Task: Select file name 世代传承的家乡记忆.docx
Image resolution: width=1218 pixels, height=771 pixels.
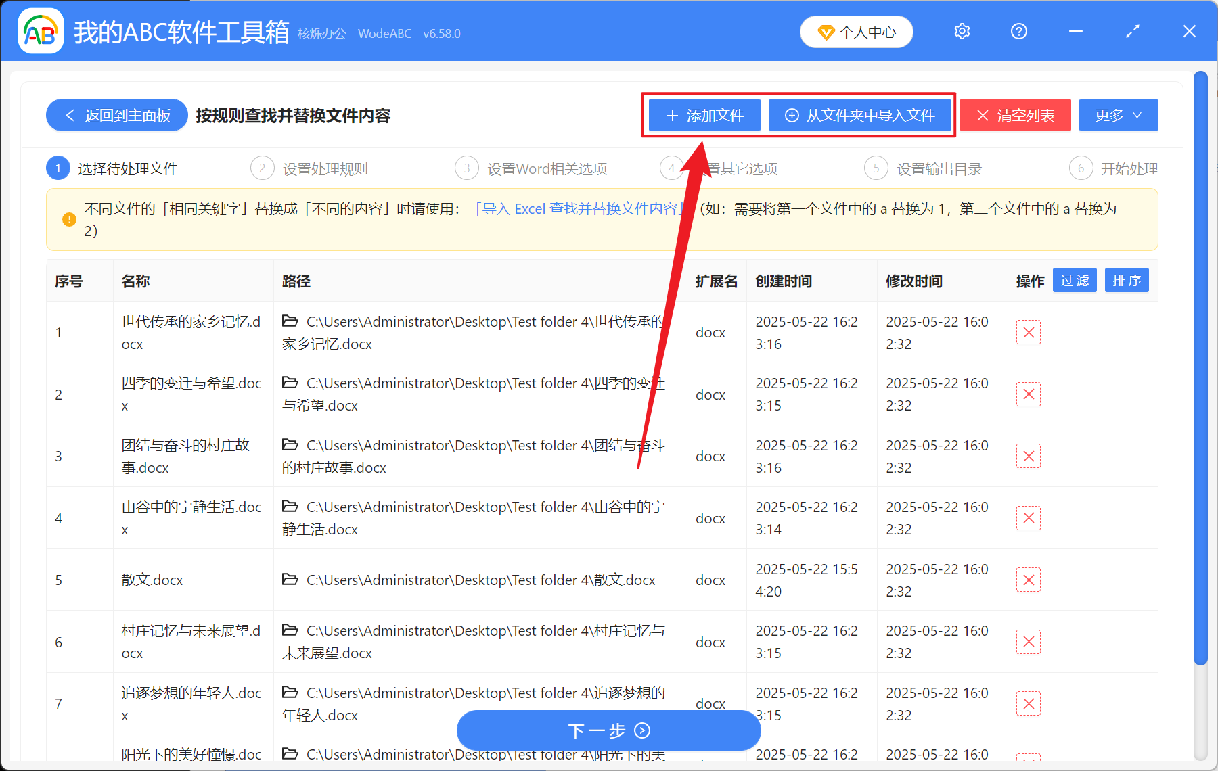Action: pyautogui.click(x=191, y=333)
